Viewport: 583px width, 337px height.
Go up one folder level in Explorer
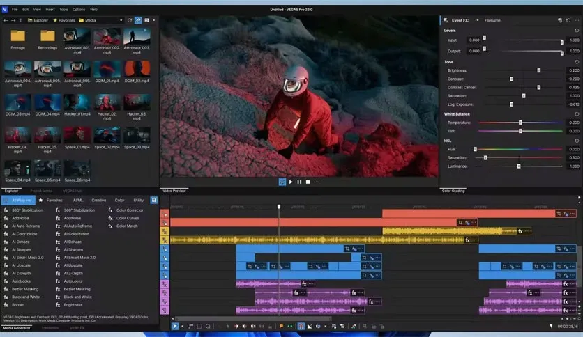(20, 20)
